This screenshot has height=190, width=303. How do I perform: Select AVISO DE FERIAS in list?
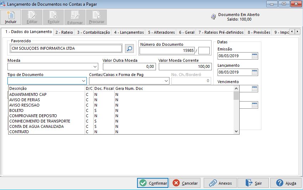tap(121, 100)
